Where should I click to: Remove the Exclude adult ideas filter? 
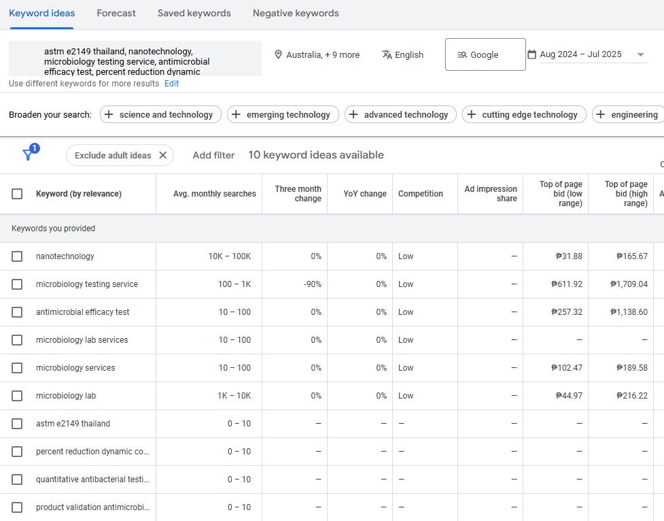point(163,155)
